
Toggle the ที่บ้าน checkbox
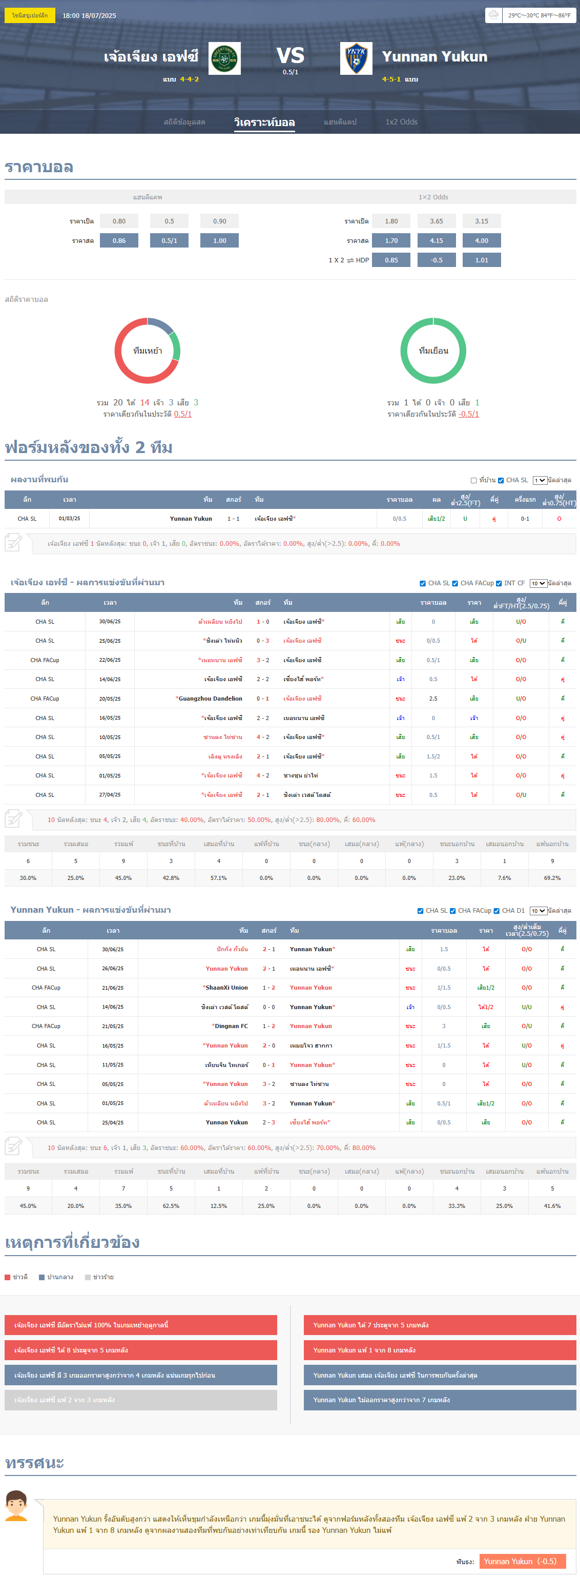[x=473, y=481]
